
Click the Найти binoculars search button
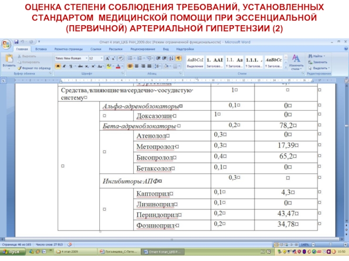click(317, 56)
